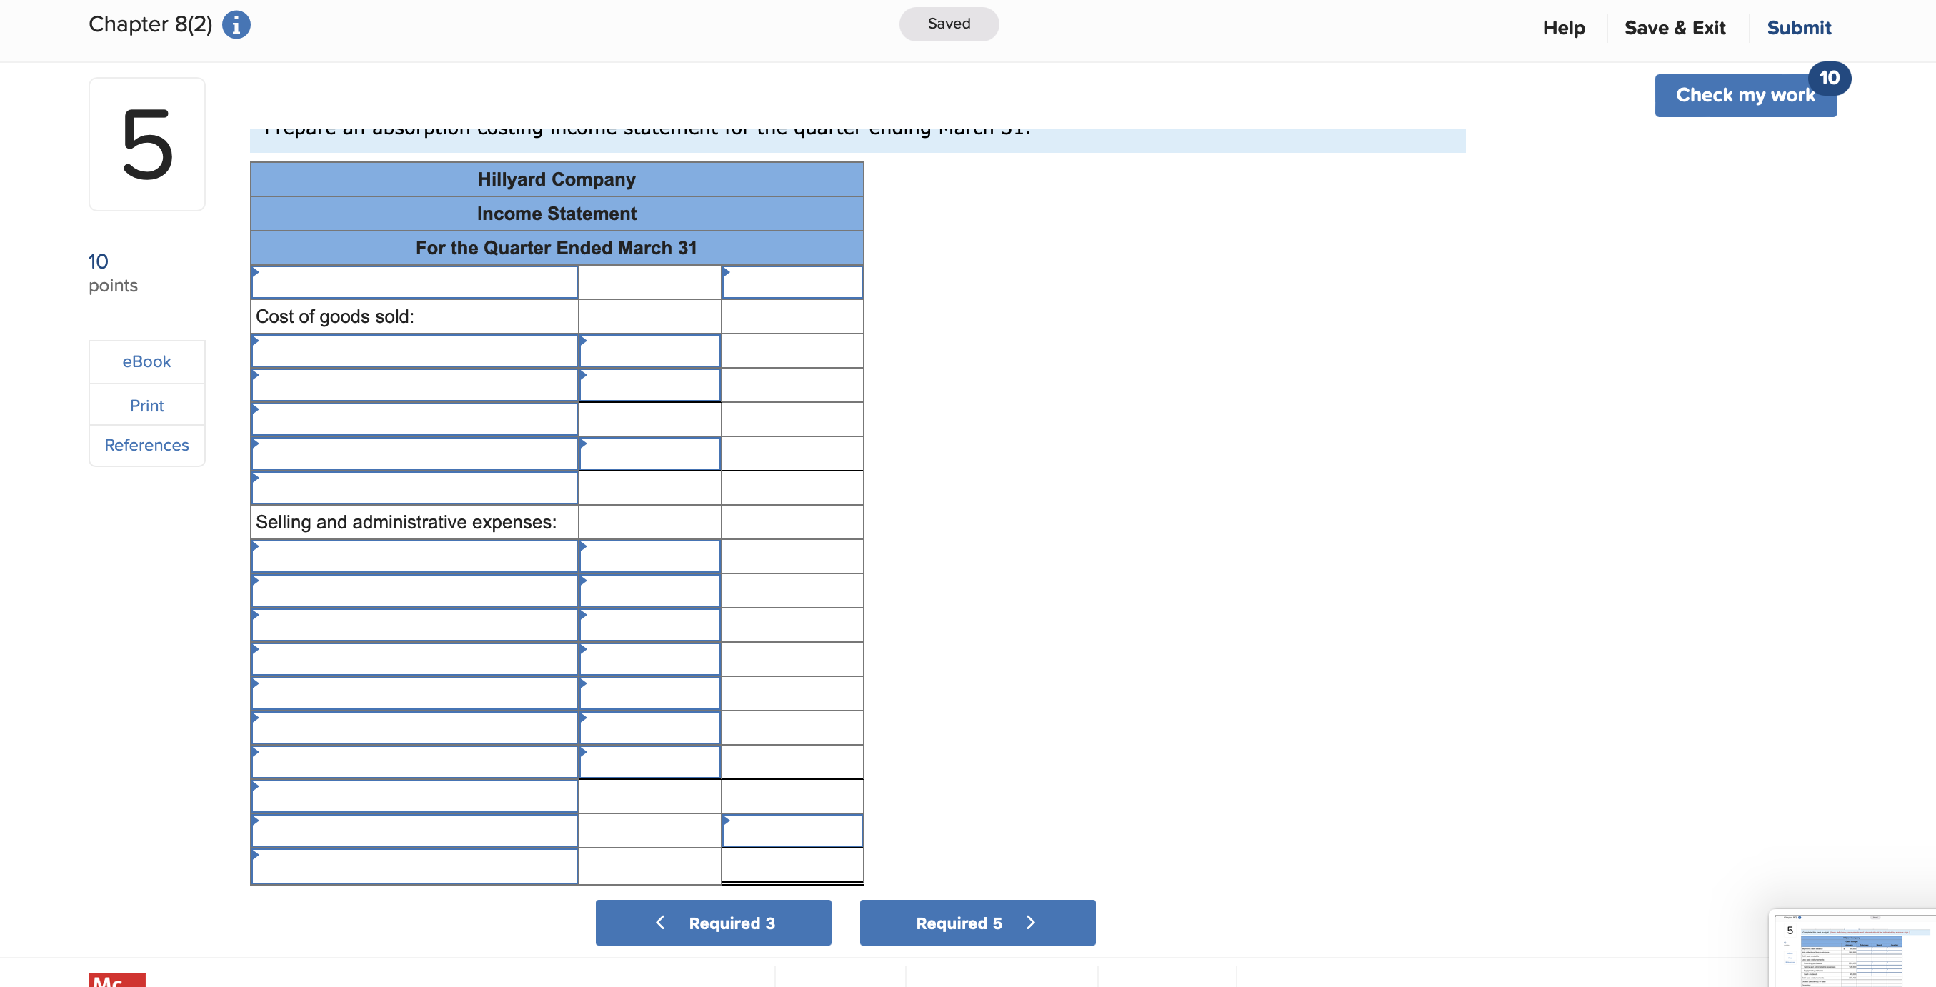Click the large question number 5 box
This screenshot has height=987, width=1936.
pos(147,144)
